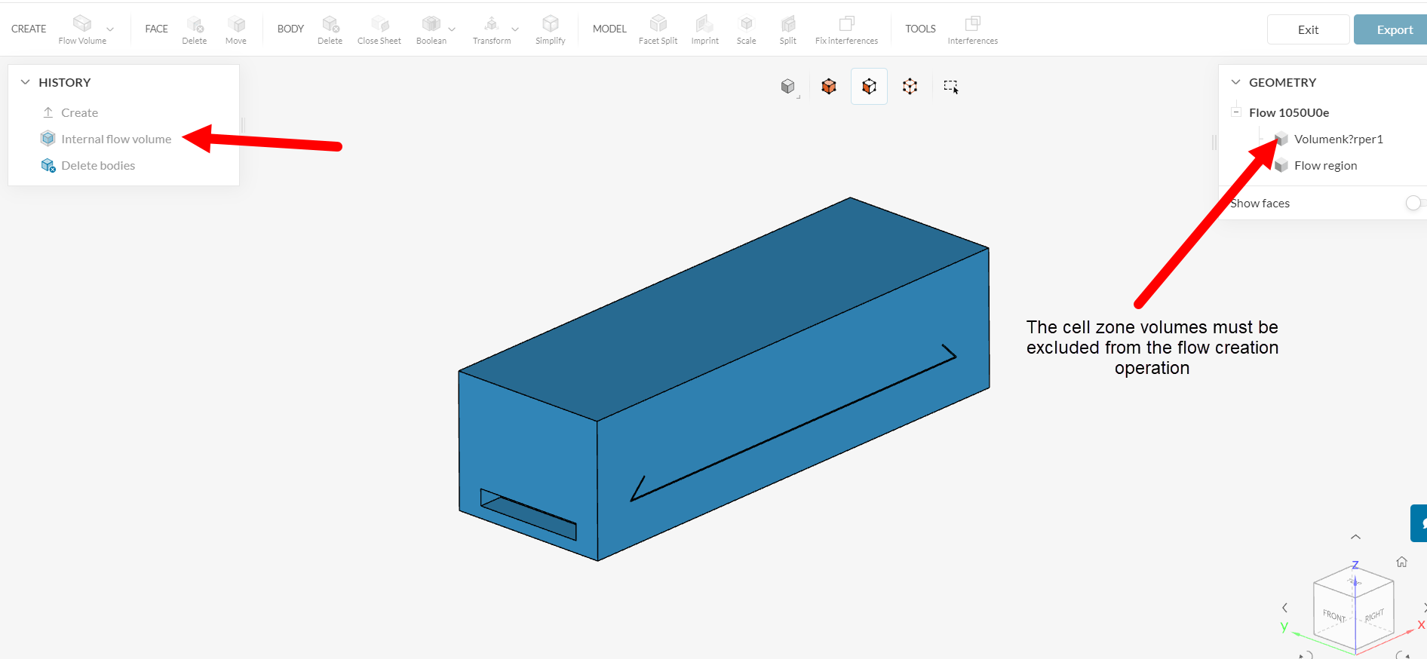Select the Simplify body tool

pyautogui.click(x=550, y=29)
